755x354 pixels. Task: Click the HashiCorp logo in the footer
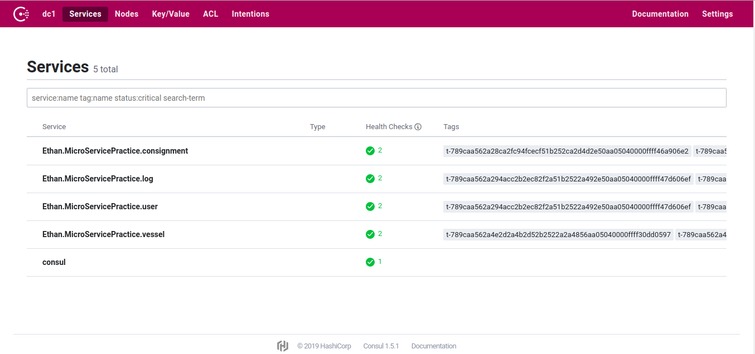(x=283, y=346)
